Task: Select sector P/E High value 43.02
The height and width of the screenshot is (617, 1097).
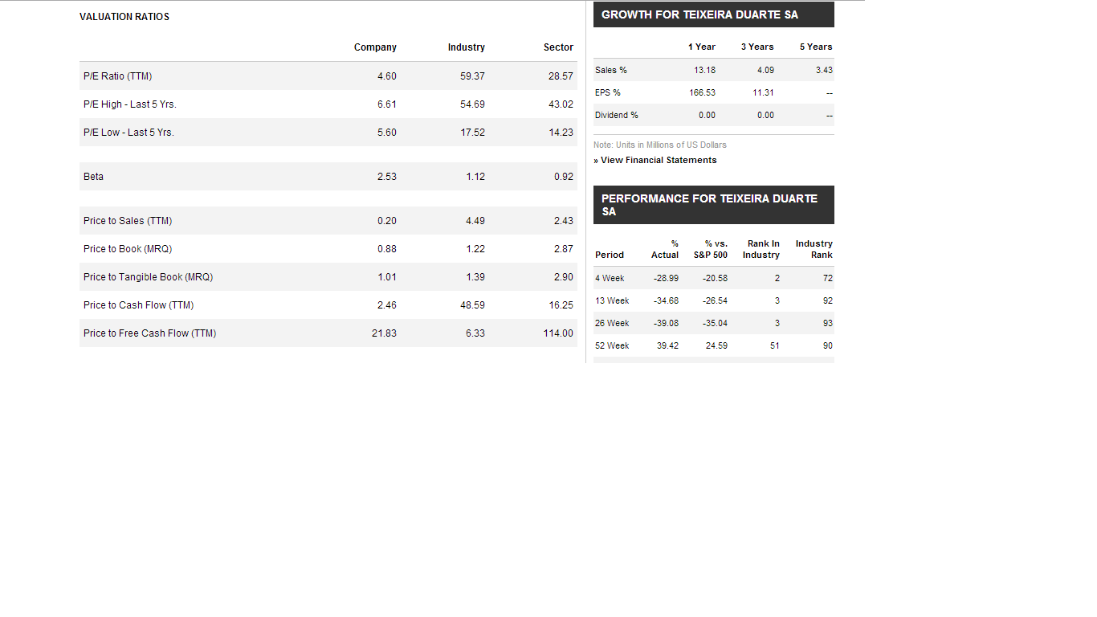Action: pos(561,104)
